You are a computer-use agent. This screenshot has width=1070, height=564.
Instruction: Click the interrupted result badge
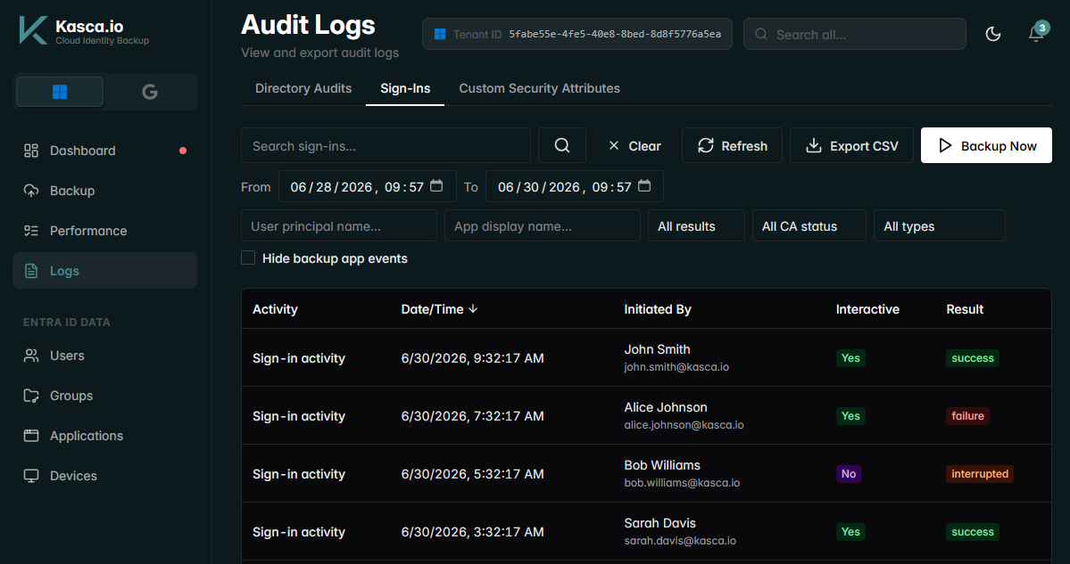point(979,474)
